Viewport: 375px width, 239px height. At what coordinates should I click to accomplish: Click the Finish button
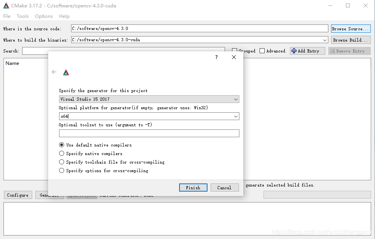[x=193, y=188]
